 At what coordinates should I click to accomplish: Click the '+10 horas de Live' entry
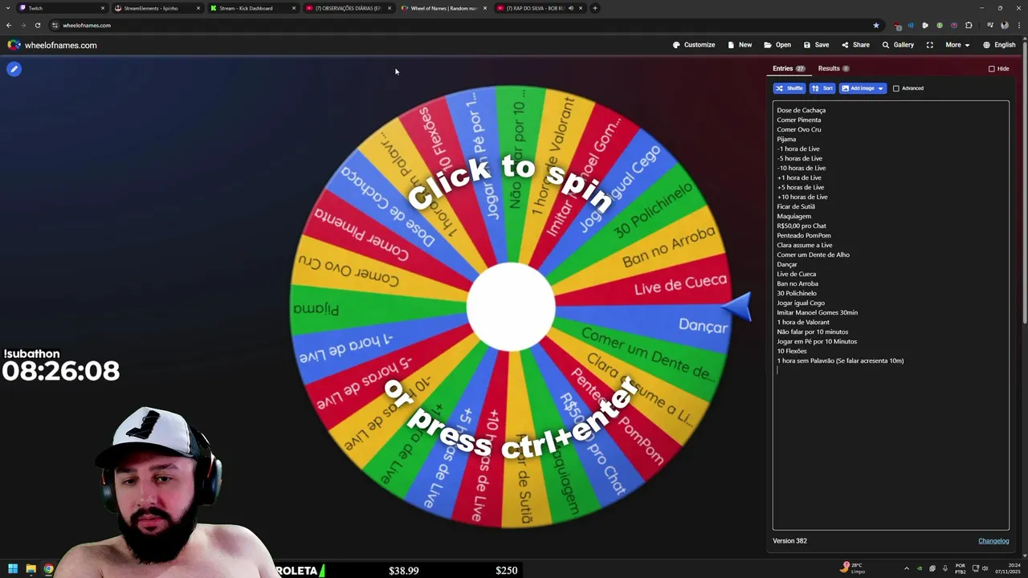point(802,197)
